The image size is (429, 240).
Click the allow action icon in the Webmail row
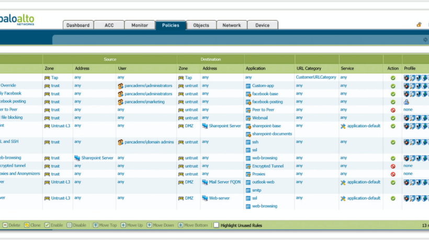(393, 118)
